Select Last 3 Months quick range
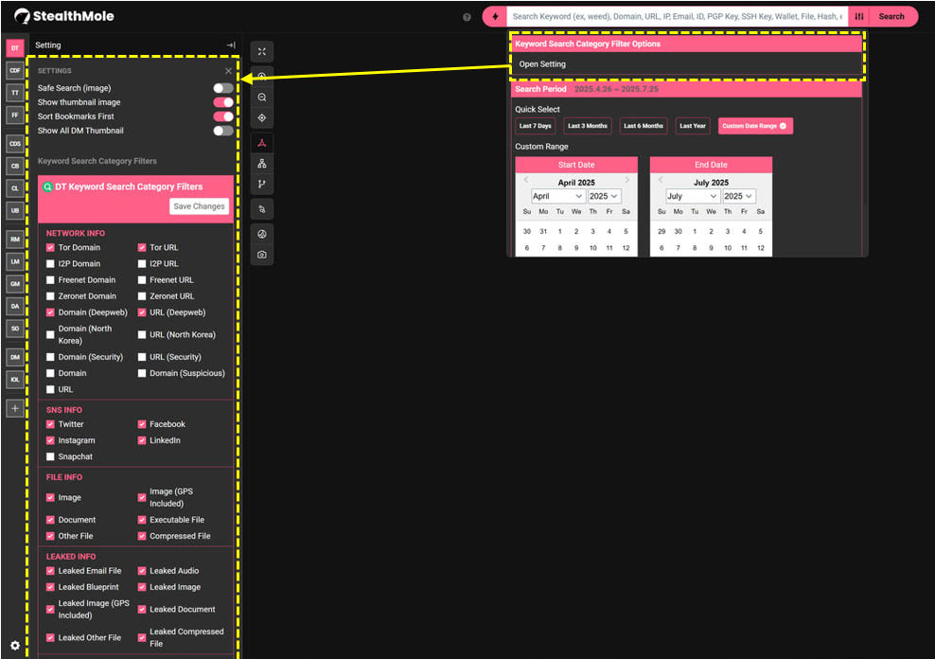The image size is (935, 659). coord(588,127)
